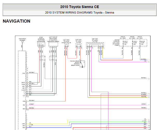Click the 'NAVIGATION ANTENNA' label
157x130 pixels.
(22, 39)
